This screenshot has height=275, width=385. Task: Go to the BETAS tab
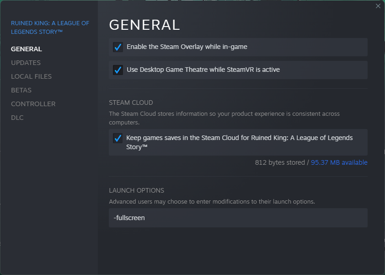click(x=21, y=90)
